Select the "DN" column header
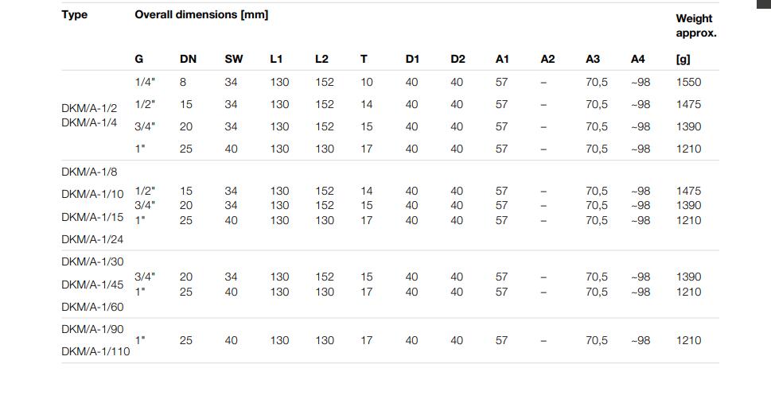The image size is (771, 395). [x=188, y=59]
